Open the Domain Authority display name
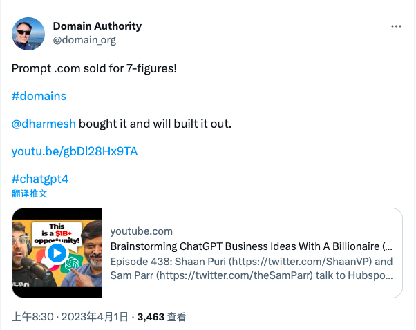The width and height of the screenshot is (416, 330). [97, 26]
